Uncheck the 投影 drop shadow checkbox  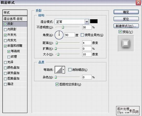[x=5, y=24]
